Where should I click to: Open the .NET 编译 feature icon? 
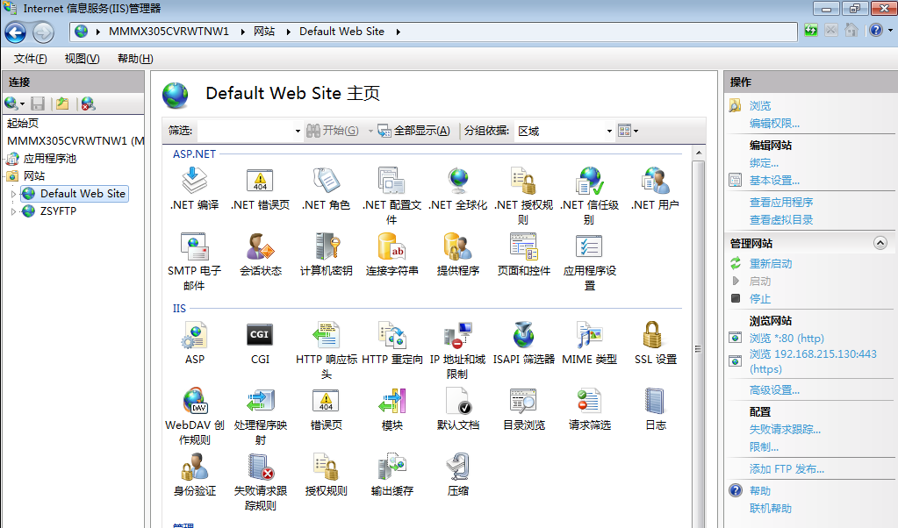point(194,180)
